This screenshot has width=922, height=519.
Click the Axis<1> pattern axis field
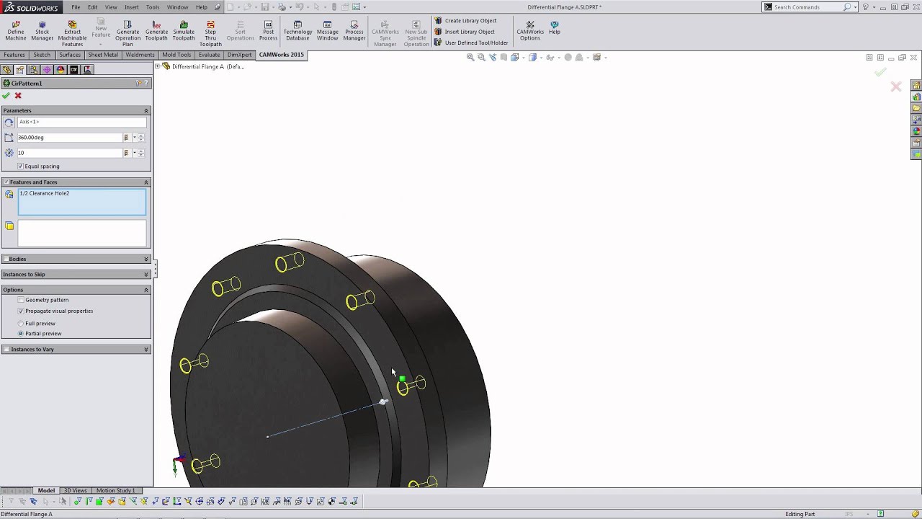tap(81, 122)
